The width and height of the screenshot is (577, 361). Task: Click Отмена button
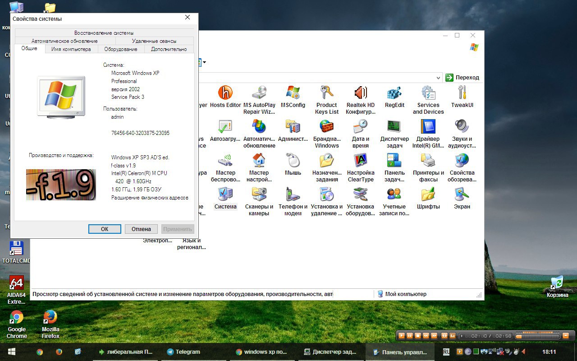pyautogui.click(x=141, y=229)
